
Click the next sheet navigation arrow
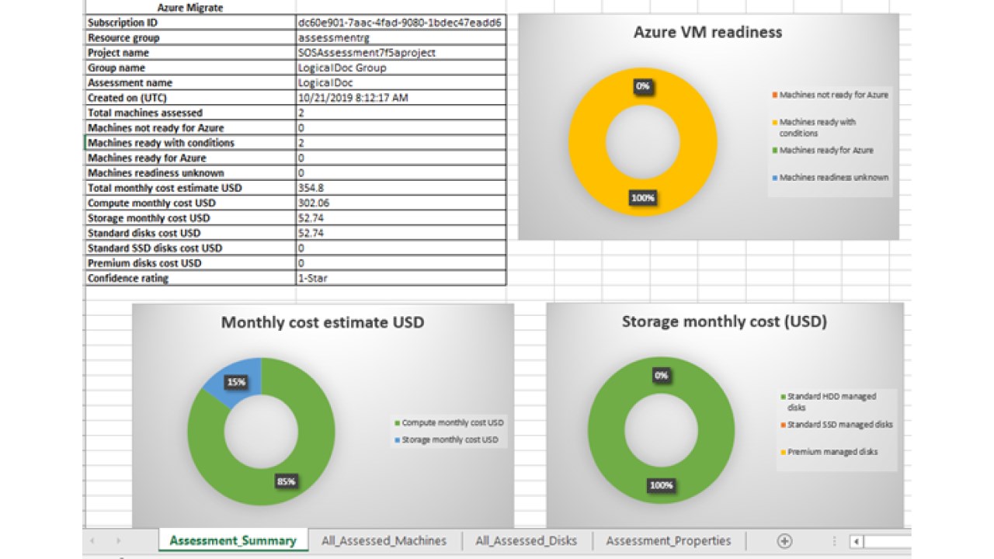119,541
